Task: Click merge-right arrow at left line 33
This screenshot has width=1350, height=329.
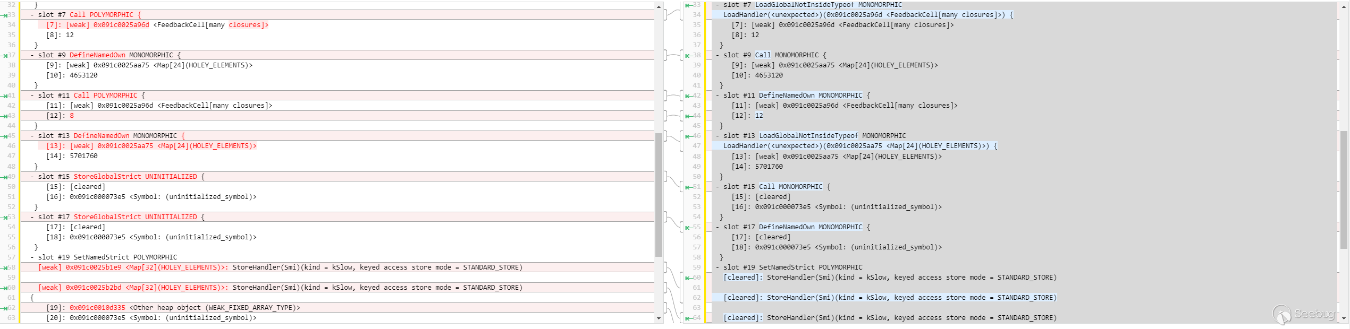Action: click(x=5, y=15)
